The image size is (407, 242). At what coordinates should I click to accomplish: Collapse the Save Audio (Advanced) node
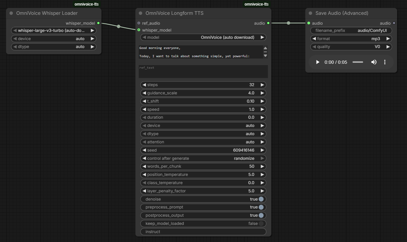310,13
